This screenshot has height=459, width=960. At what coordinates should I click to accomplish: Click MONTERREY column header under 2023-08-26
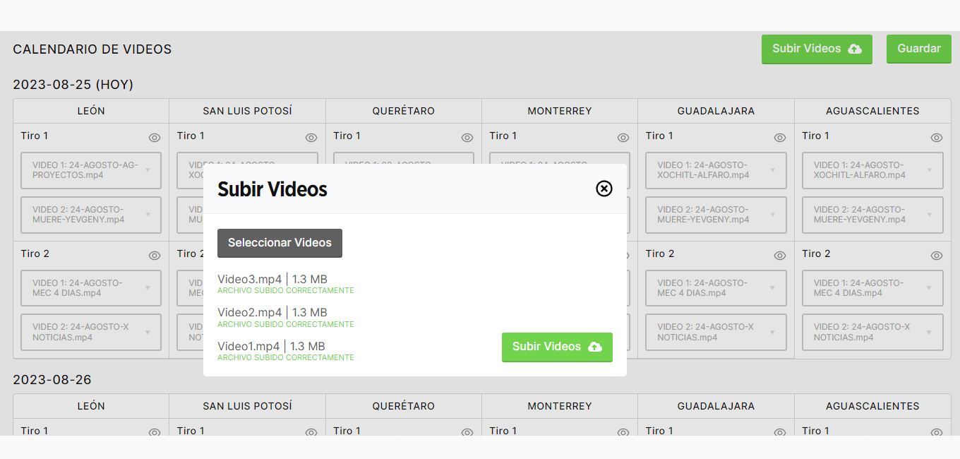[560, 406]
